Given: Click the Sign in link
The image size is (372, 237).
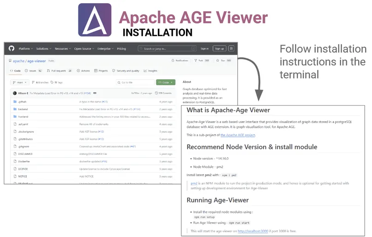Looking at the screenshot, I should click(204, 48).
